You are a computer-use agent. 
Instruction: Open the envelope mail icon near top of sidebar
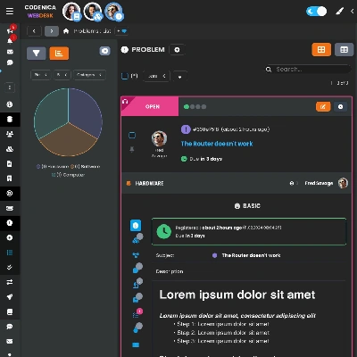point(10,52)
